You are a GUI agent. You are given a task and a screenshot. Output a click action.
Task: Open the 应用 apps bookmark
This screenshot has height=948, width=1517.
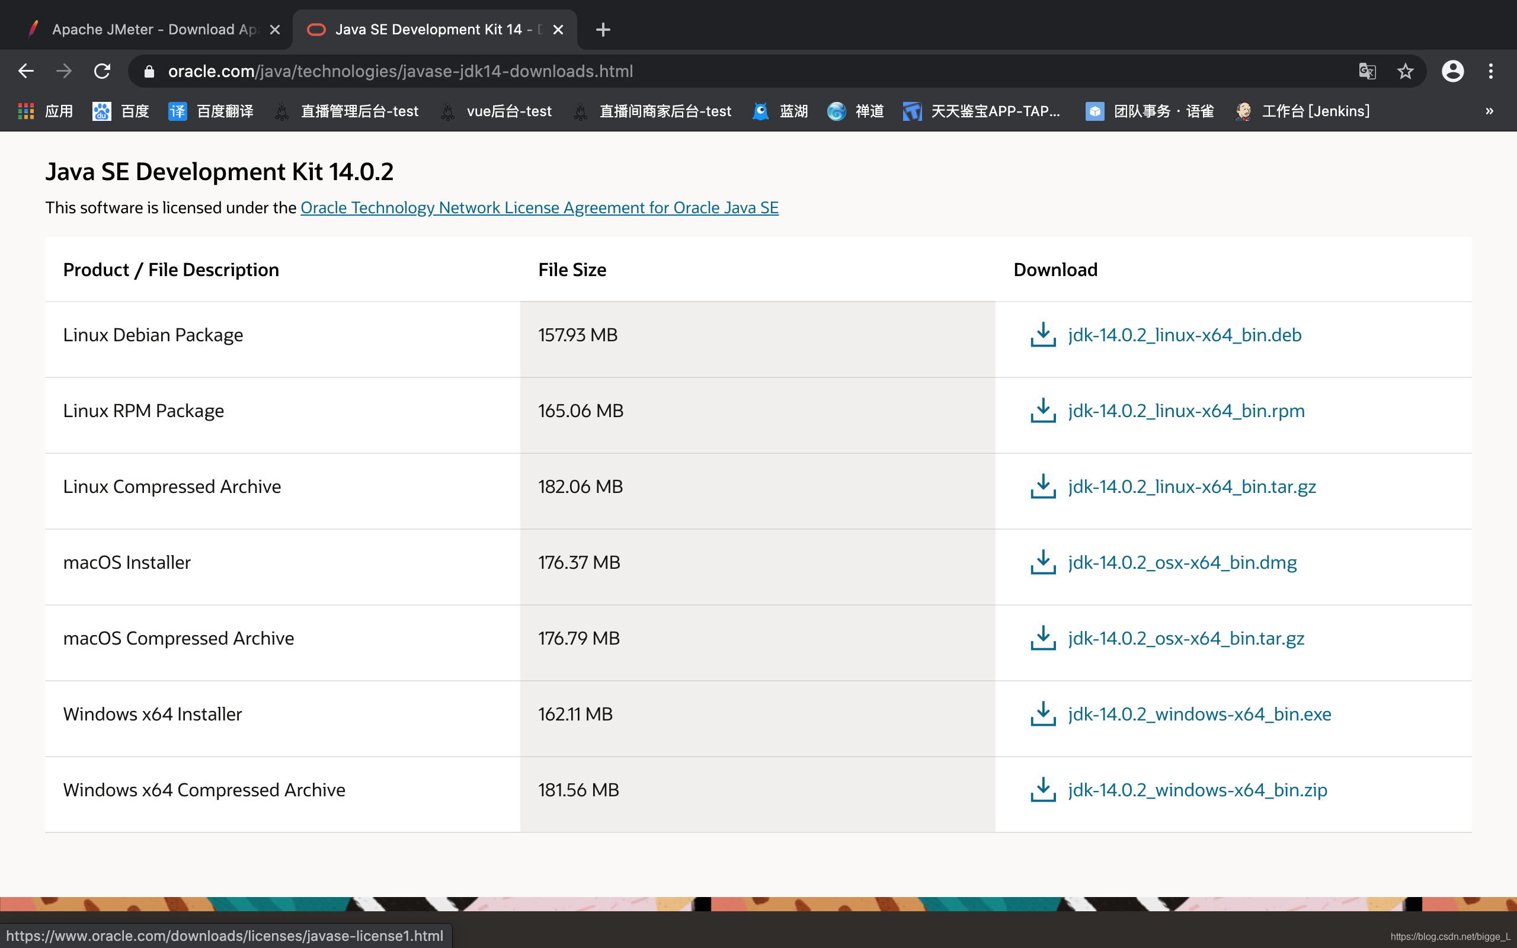[46, 111]
